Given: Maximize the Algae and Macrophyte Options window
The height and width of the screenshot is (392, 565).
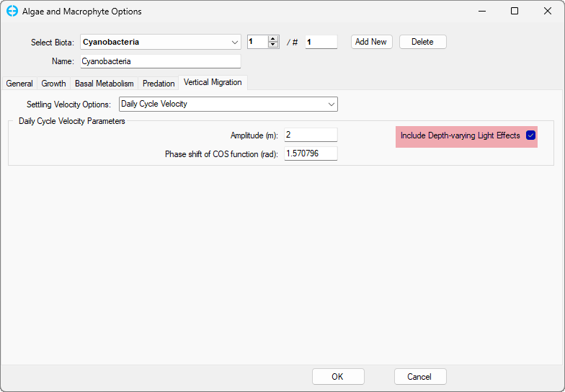Looking at the screenshot, I should (515, 12).
